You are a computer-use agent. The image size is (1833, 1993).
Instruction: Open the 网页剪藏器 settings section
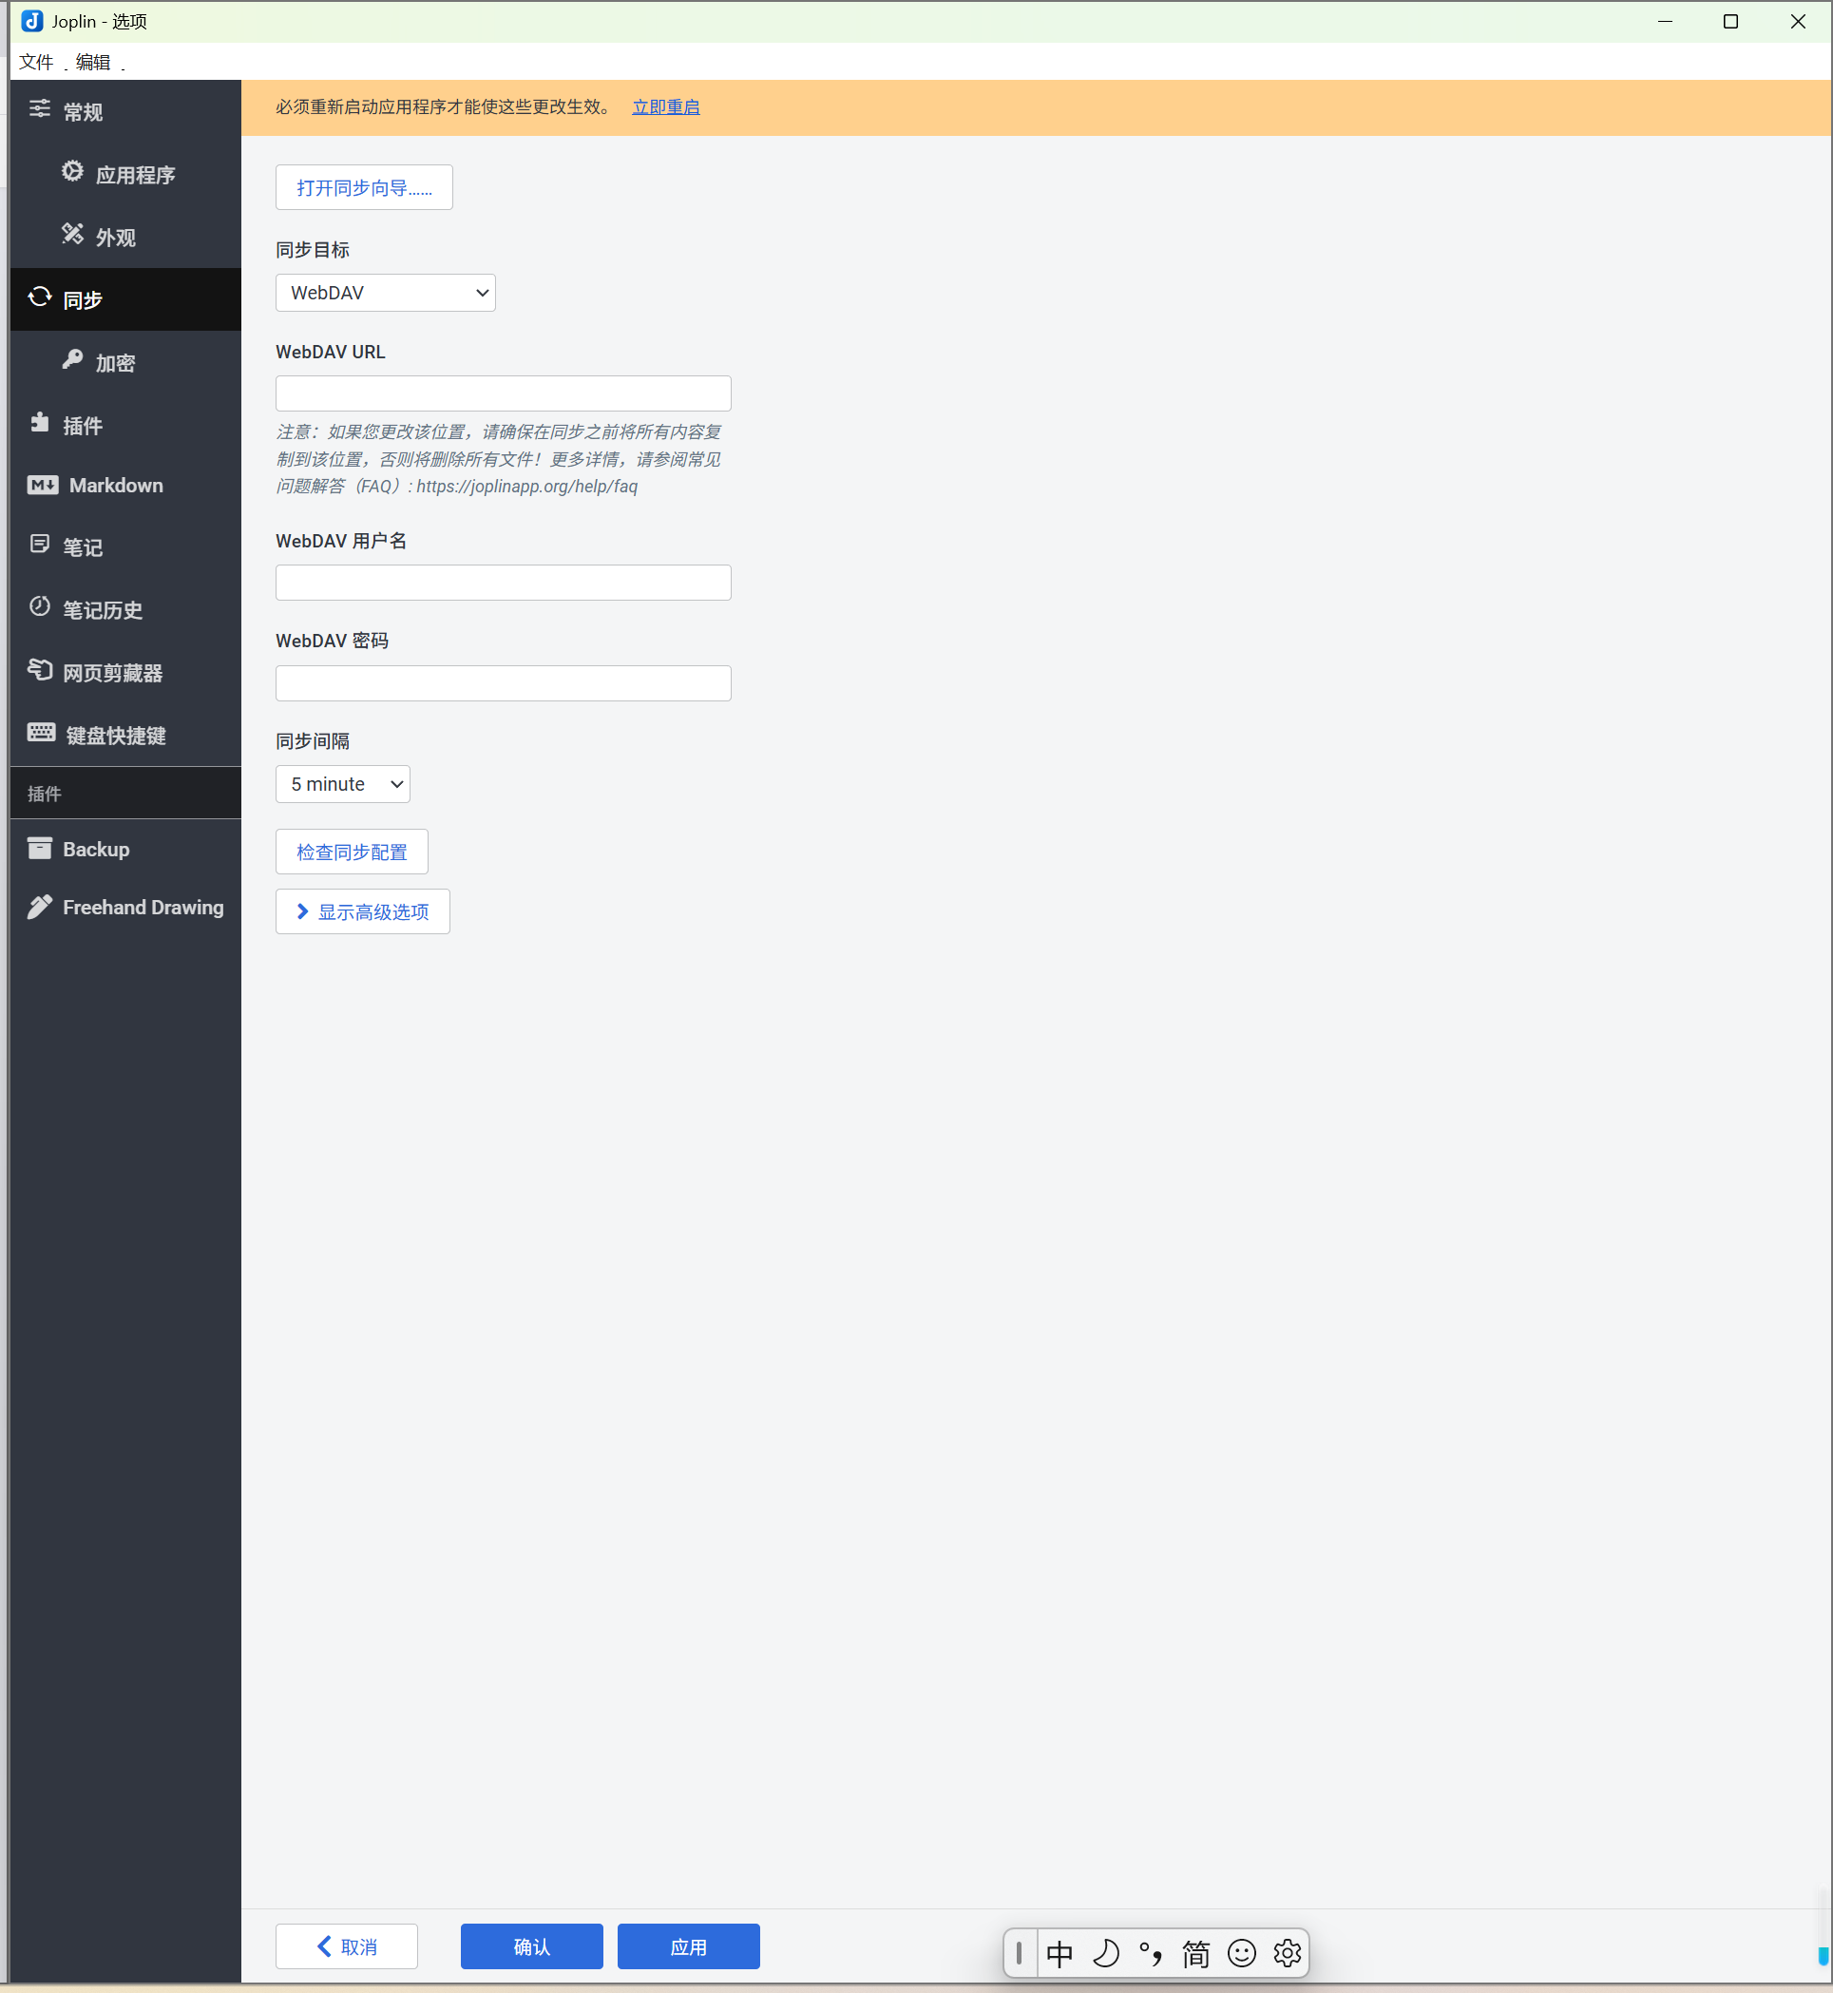(x=126, y=672)
